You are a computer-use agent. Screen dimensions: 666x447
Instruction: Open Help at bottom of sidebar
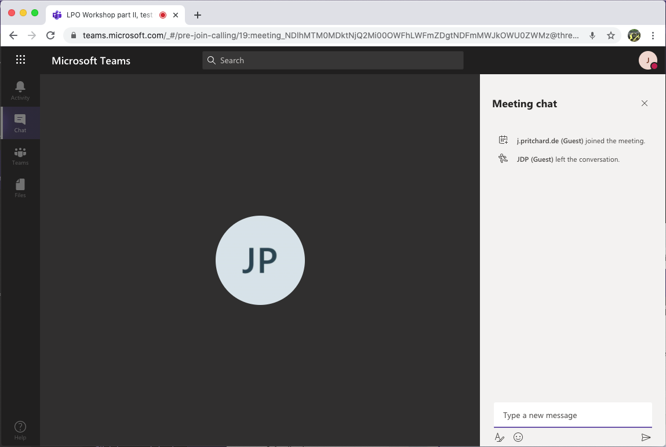[20, 430]
